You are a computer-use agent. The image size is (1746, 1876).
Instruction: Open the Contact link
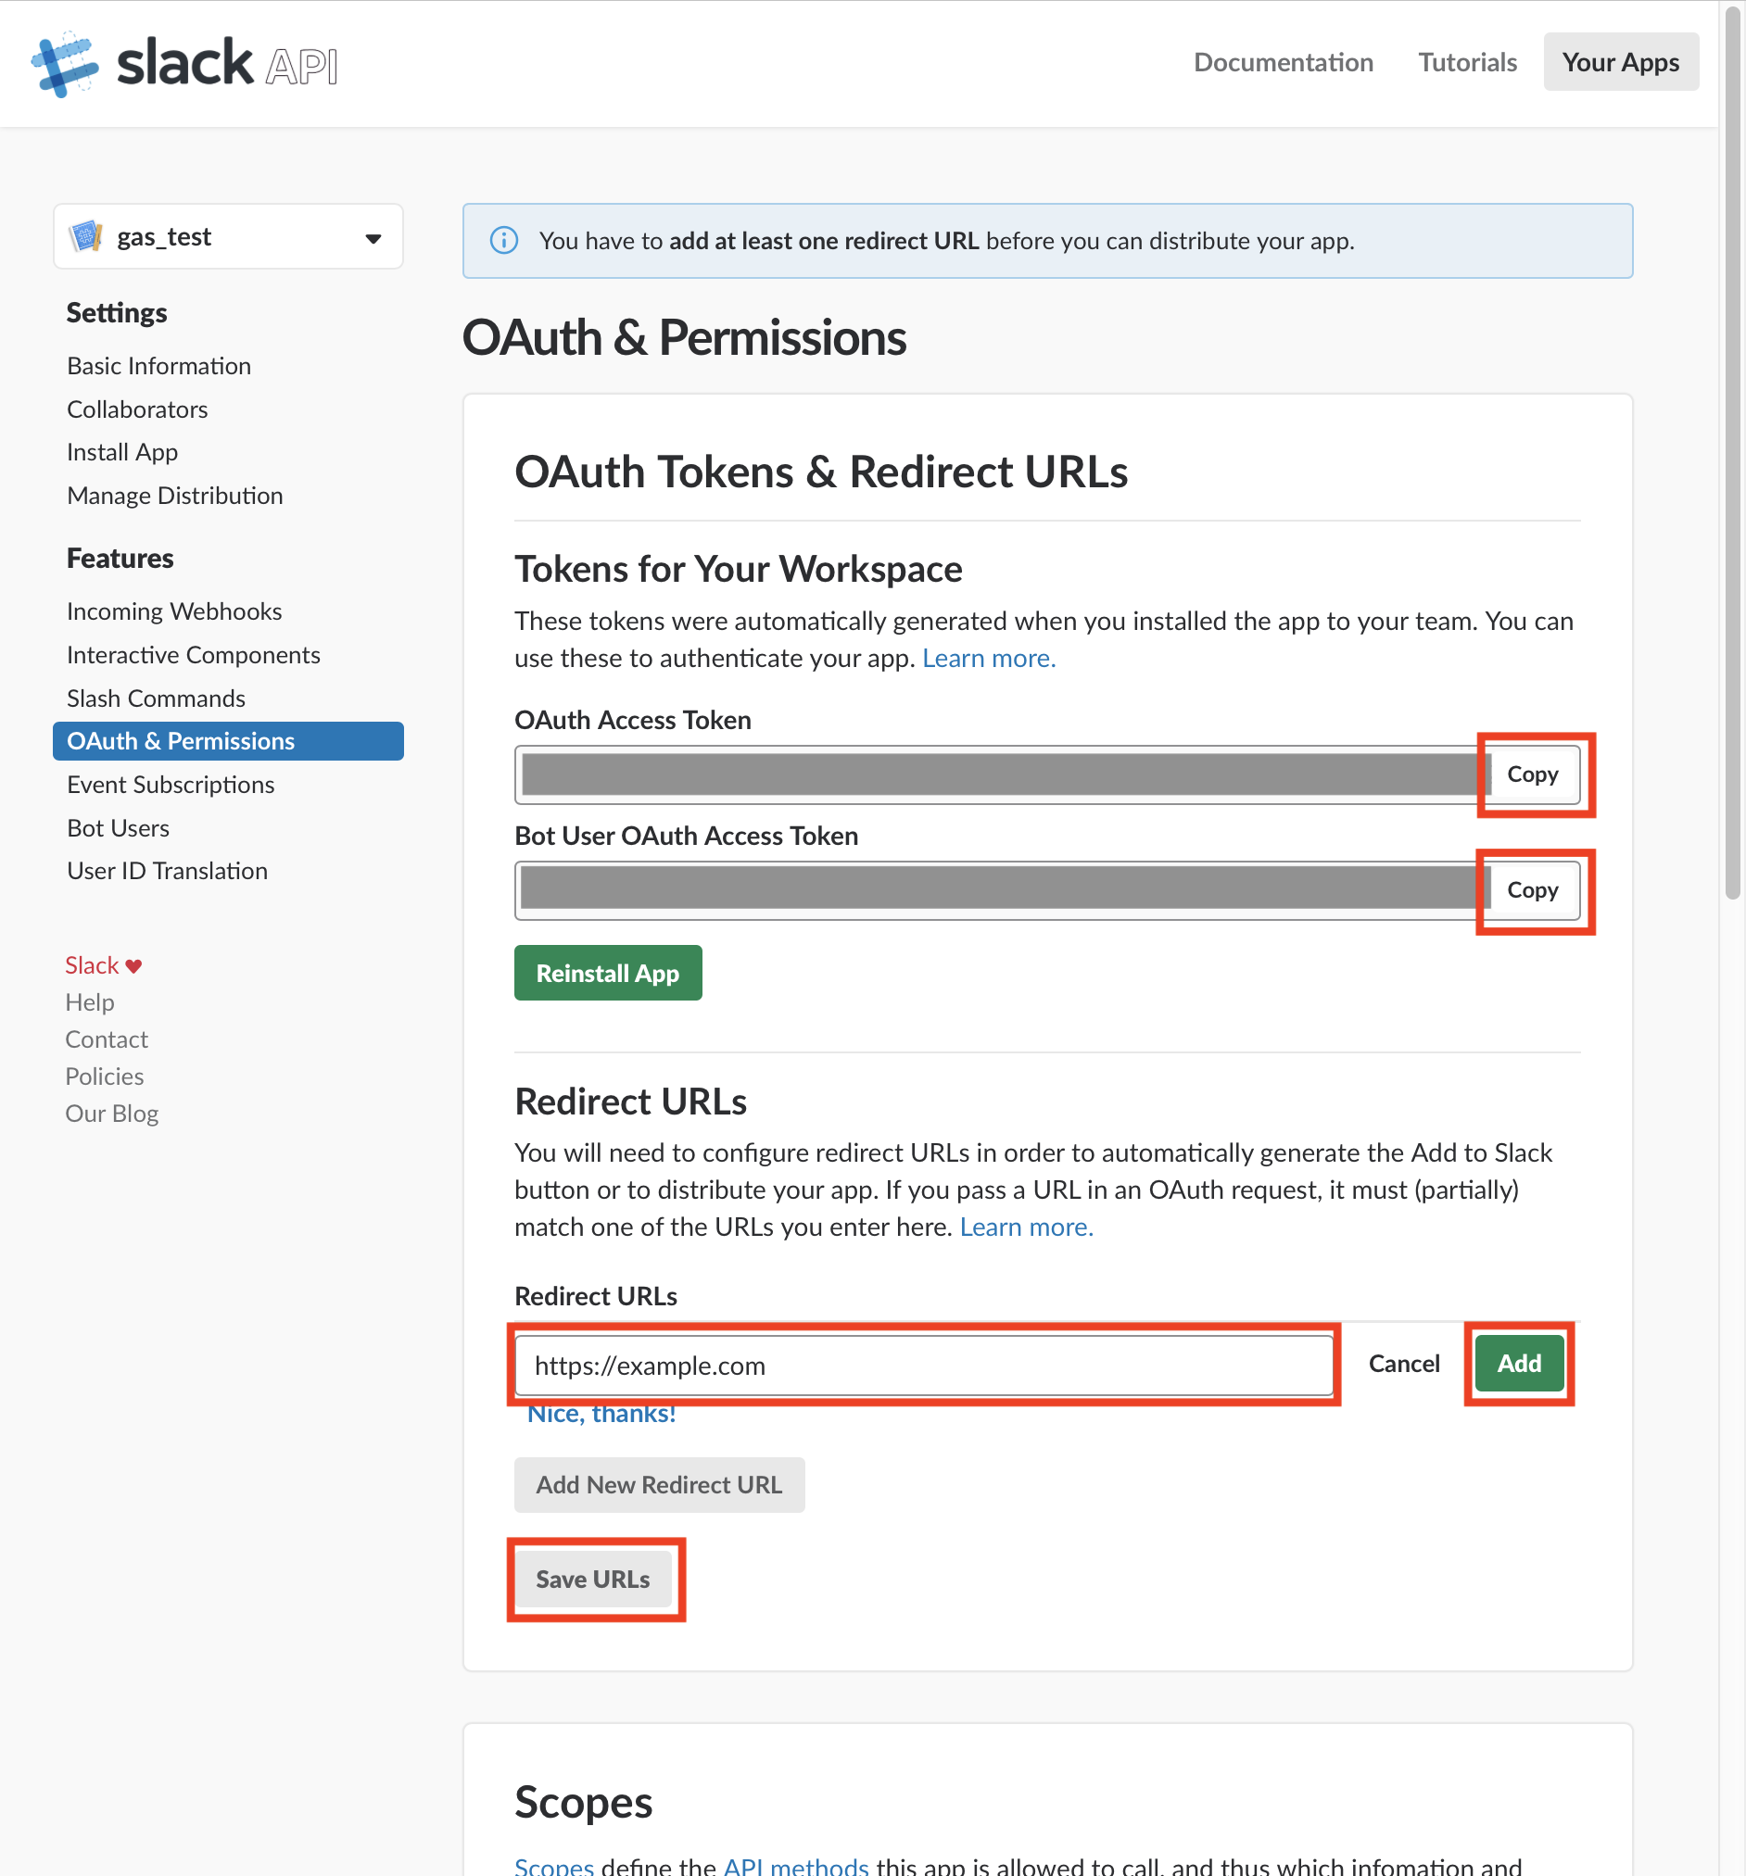pyautogui.click(x=107, y=1039)
